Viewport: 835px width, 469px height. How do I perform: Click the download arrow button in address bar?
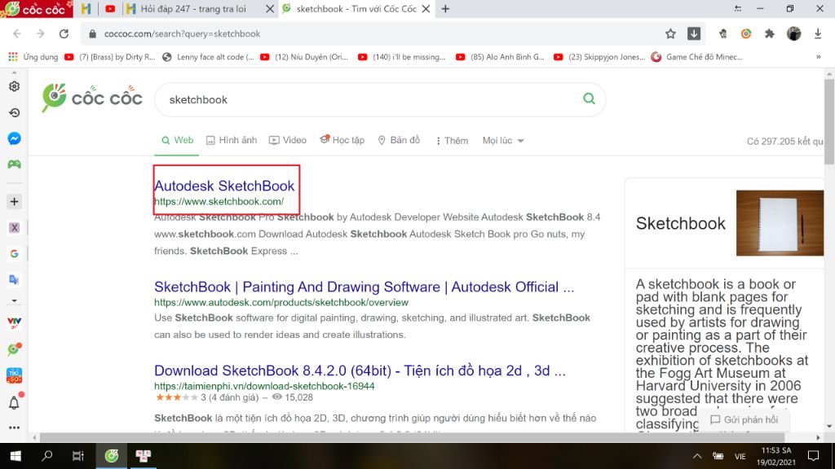(x=694, y=33)
